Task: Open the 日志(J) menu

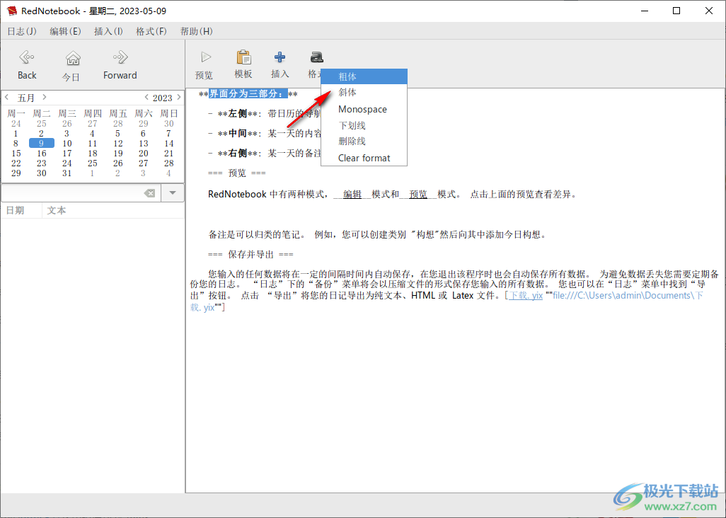Action: click(x=22, y=31)
